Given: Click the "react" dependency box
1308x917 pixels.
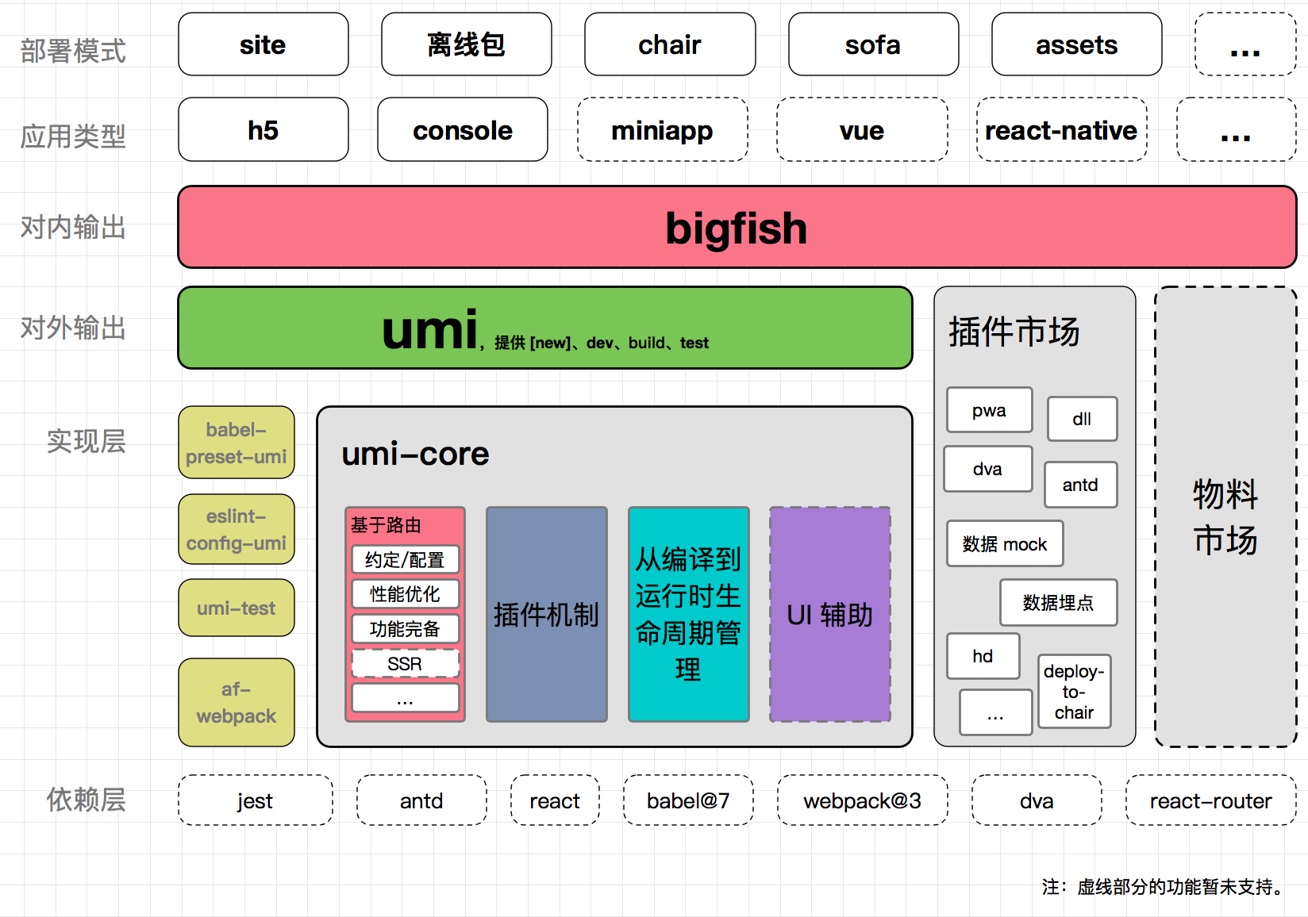Looking at the screenshot, I should click(x=555, y=800).
